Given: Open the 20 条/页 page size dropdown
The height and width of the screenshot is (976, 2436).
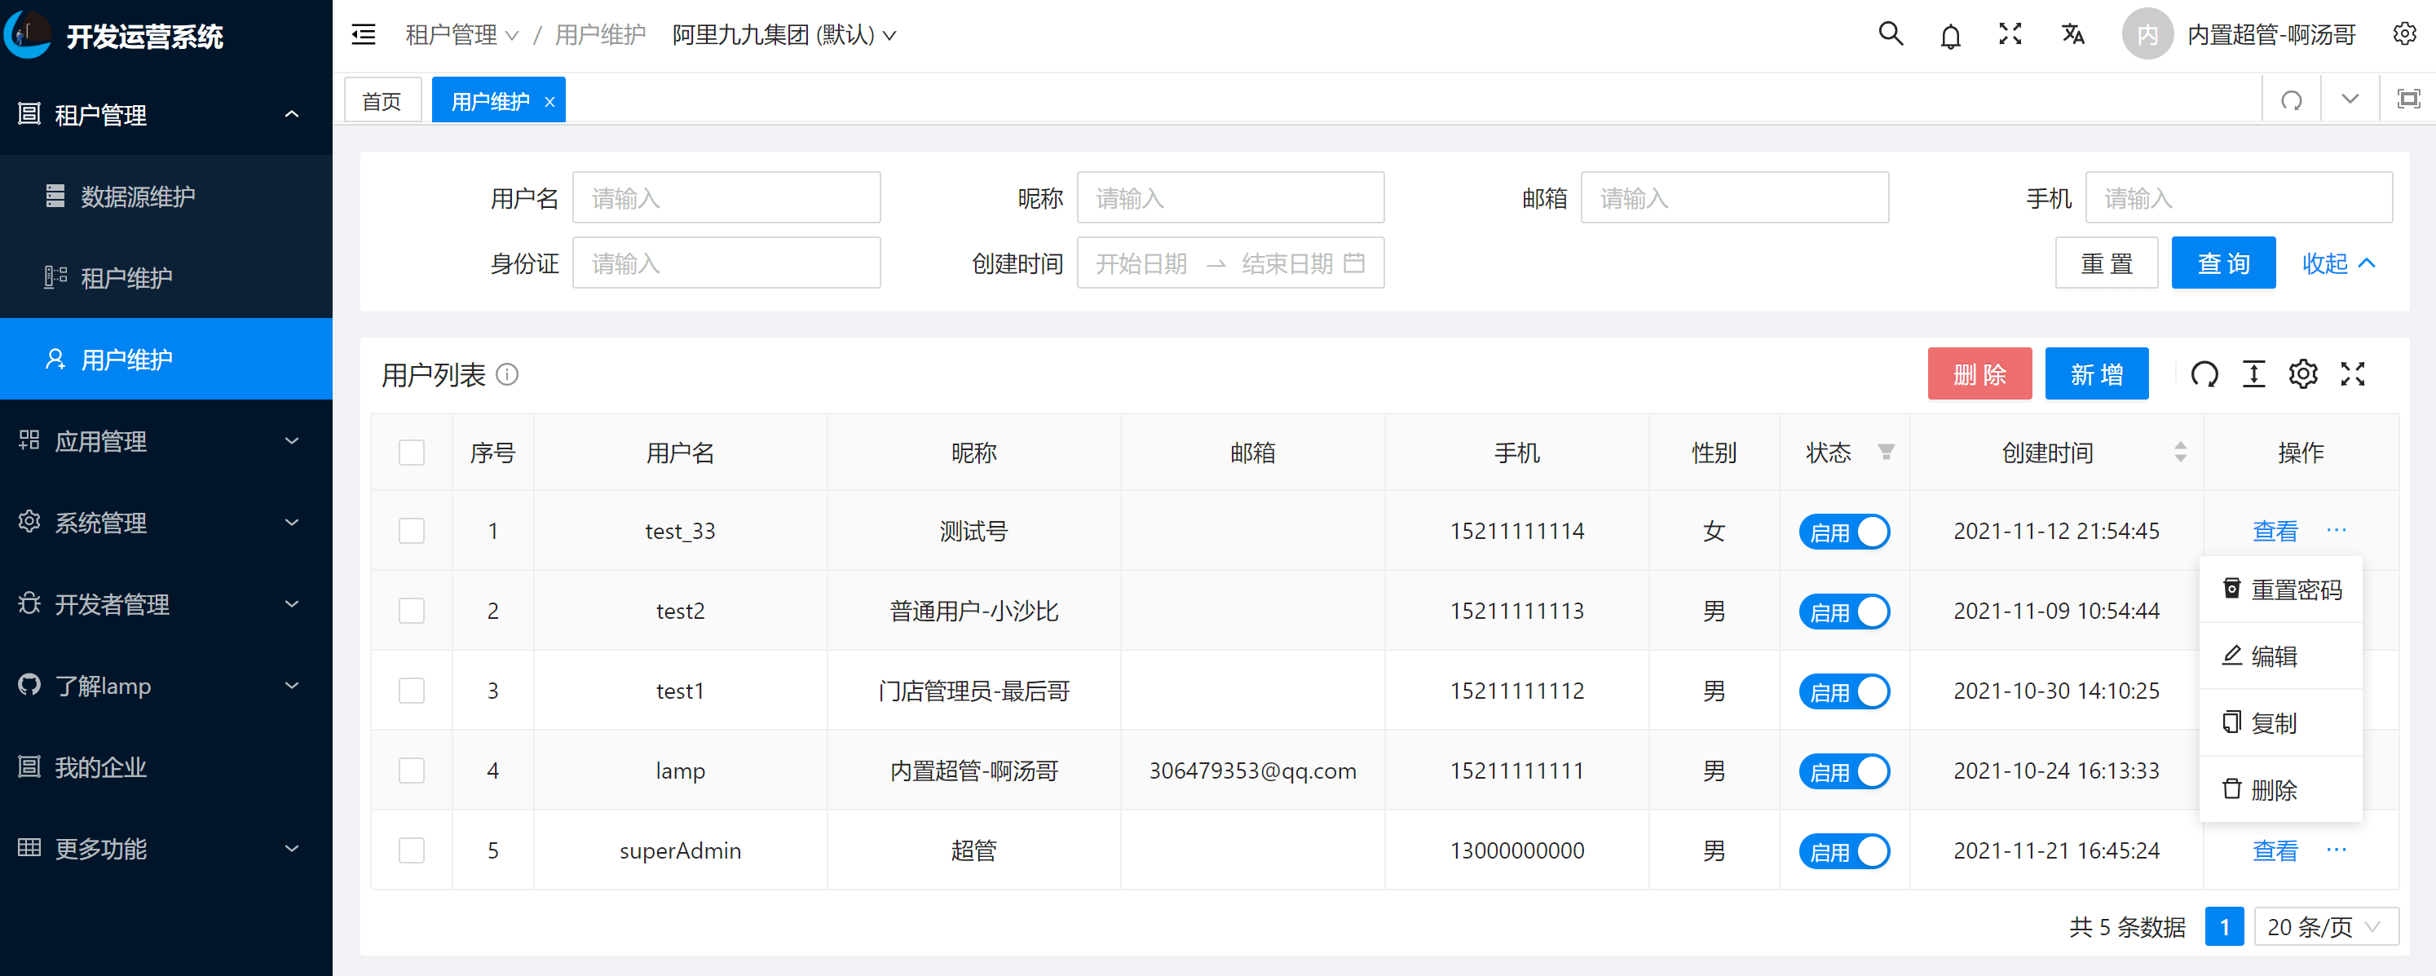Looking at the screenshot, I should pyautogui.click(x=2325, y=926).
